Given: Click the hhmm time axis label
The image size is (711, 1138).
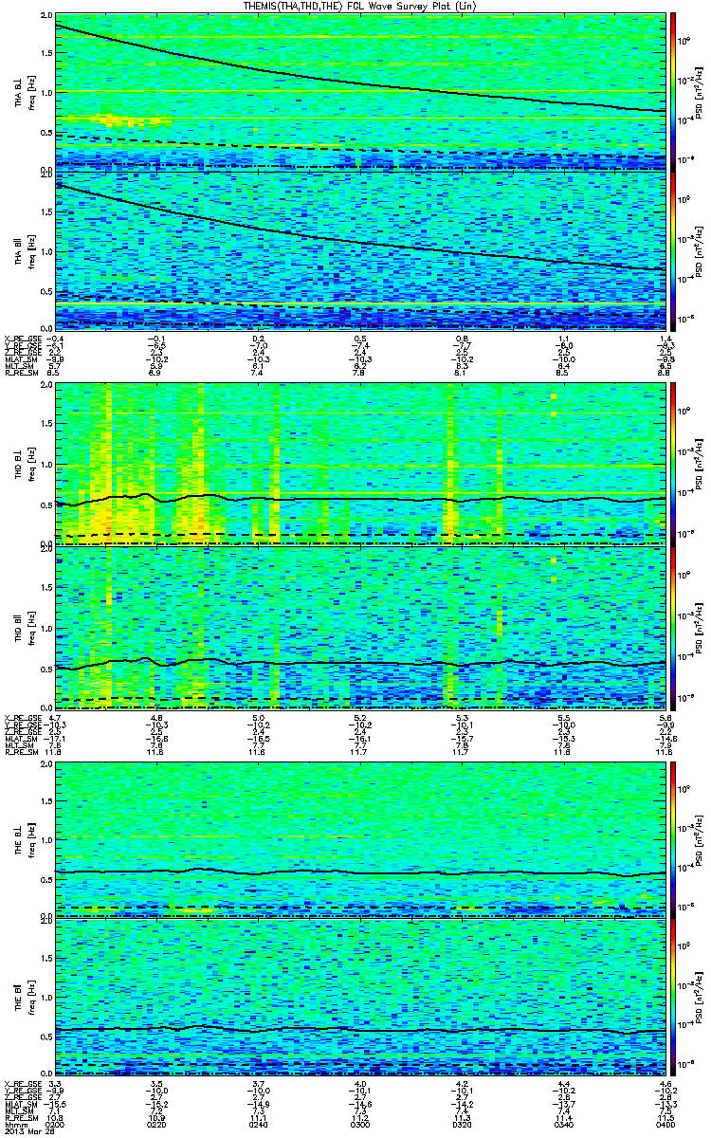Looking at the screenshot, I should coord(14,1125).
